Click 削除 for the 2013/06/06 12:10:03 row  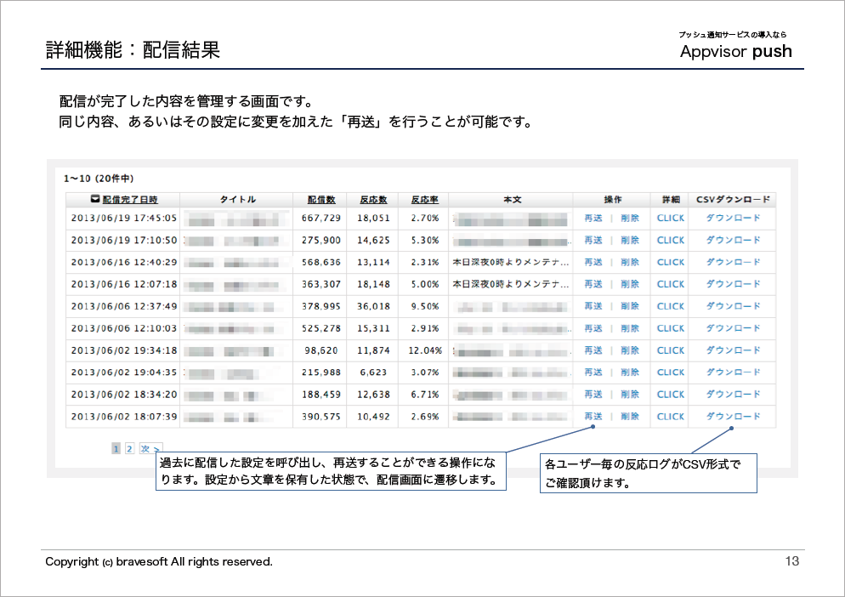point(629,328)
